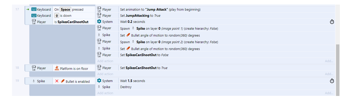Open the Add... menu at right of event 19
346x100 pixels.
click(329, 93)
